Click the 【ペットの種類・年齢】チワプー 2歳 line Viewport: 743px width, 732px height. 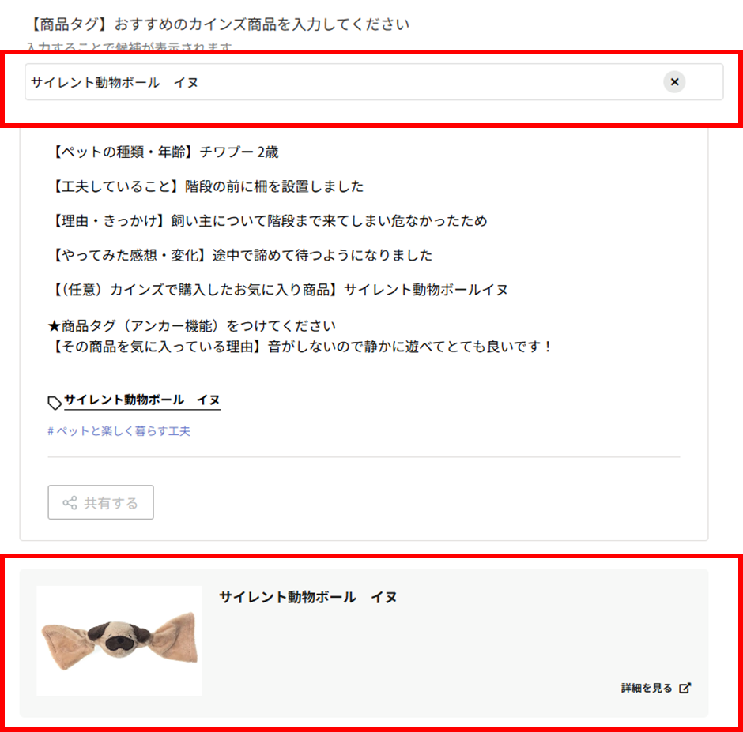click(164, 152)
